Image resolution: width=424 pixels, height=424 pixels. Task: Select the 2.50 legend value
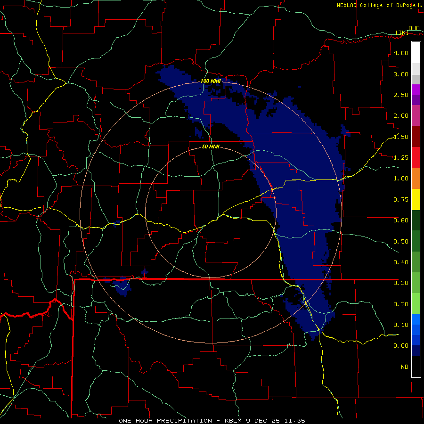tap(401, 95)
